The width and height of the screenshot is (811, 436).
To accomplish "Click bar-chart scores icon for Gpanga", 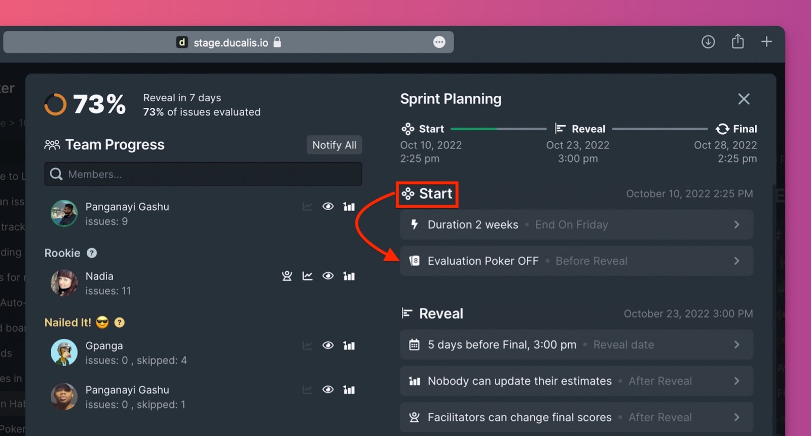I will 349,346.
